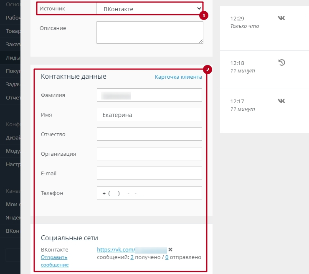Select Лиды in the left sidebar
Image resolution: width=309 pixels, height=274 pixels.
click(10, 58)
